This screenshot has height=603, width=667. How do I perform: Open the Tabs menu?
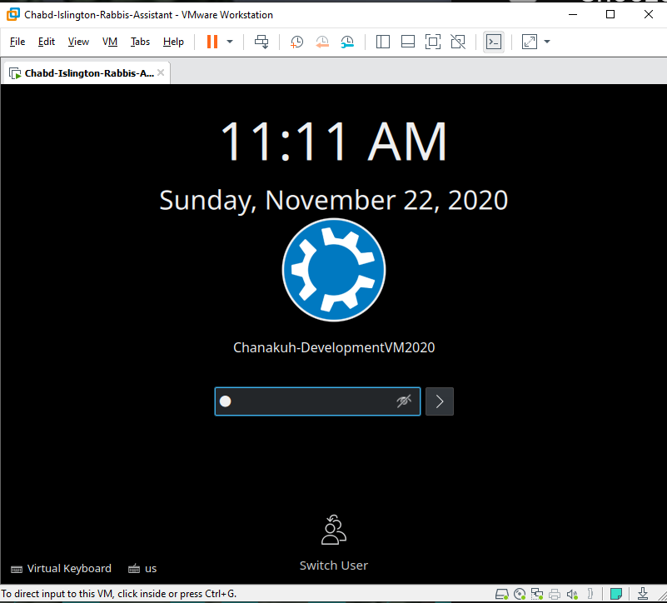tap(140, 42)
